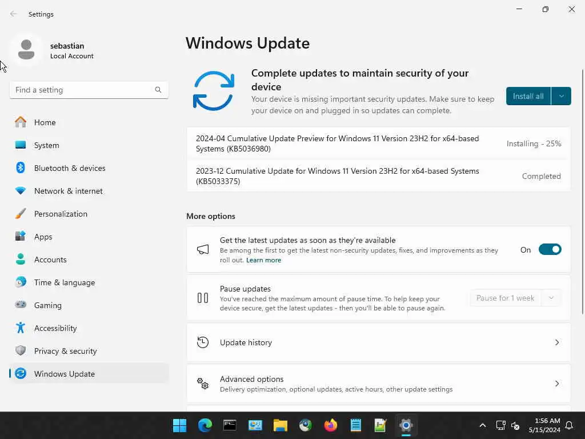This screenshot has width=585, height=439.
Task: Open File Explorer from taskbar
Action: click(280, 425)
